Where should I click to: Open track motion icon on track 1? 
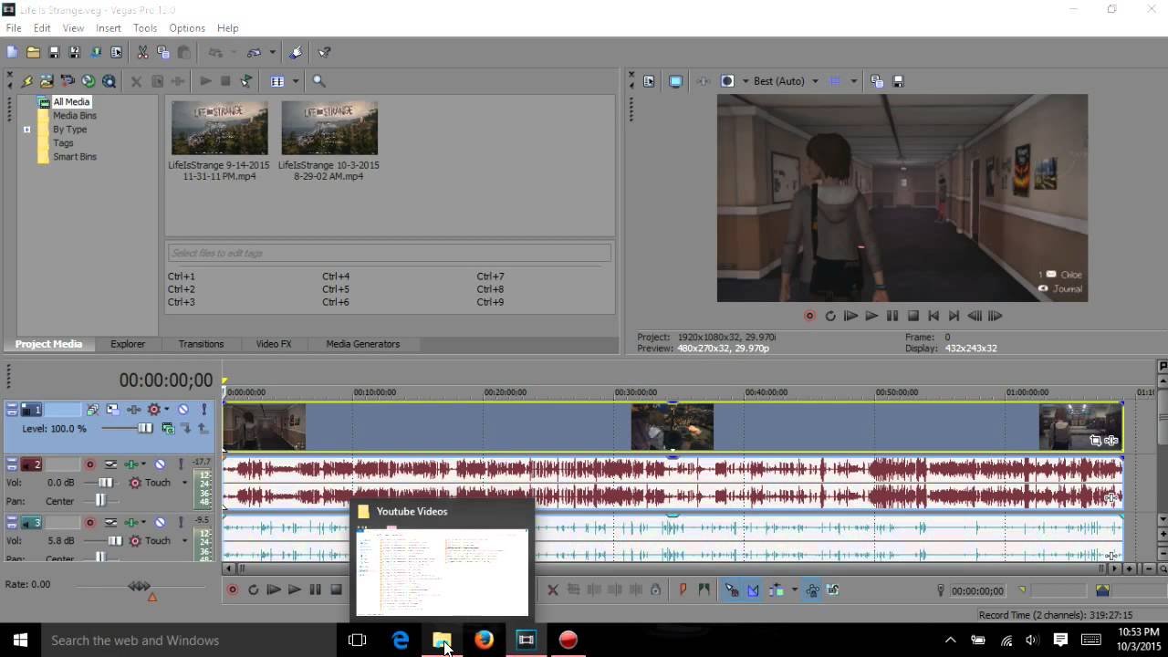pyautogui.click(x=113, y=410)
